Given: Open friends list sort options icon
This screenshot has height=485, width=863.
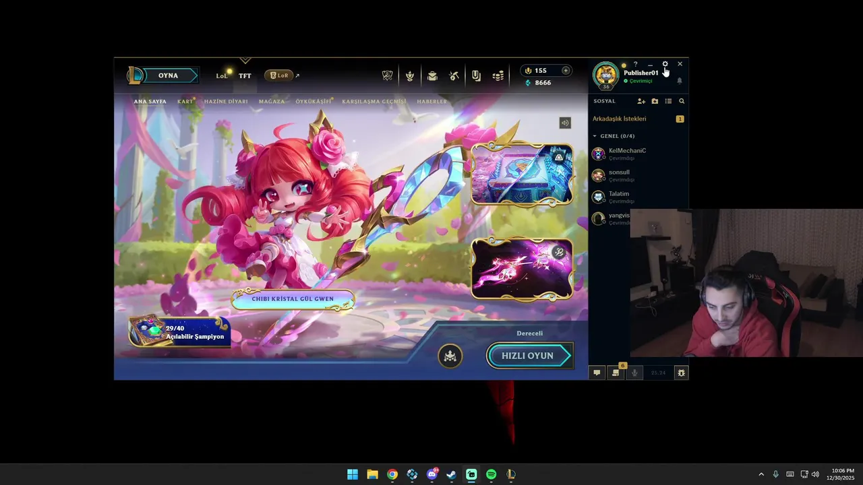Looking at the screenshot, I should [x=668, y=101].
